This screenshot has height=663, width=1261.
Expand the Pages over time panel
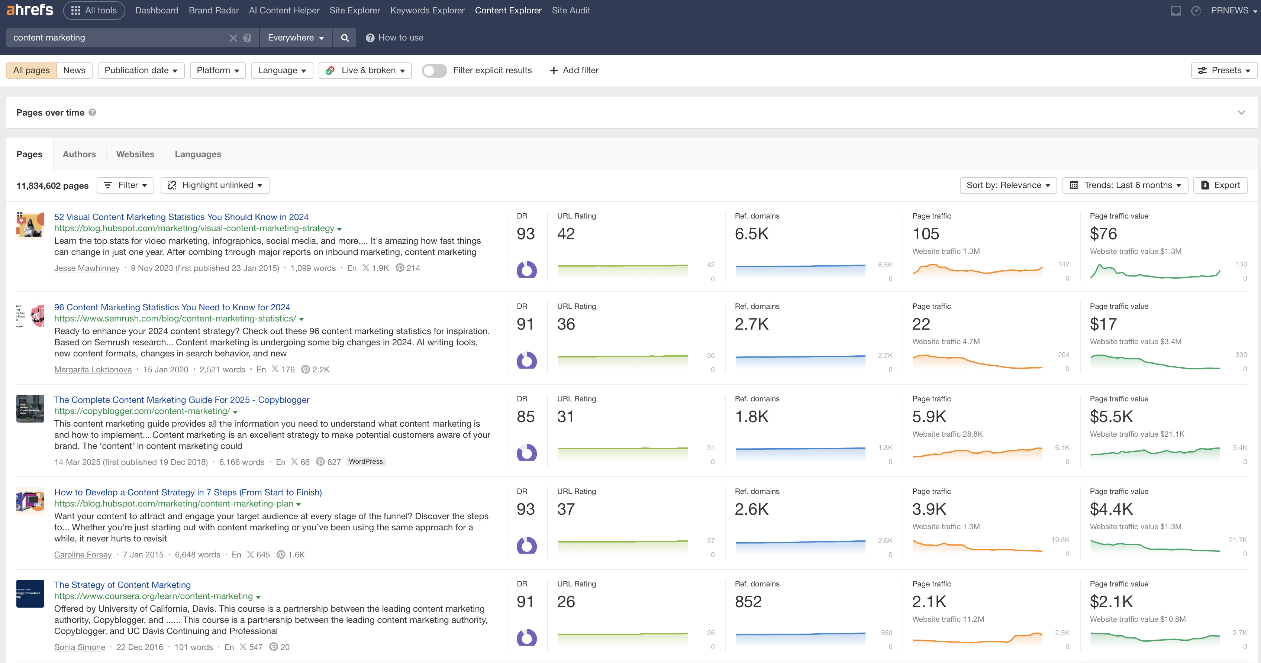point(1241,113)
